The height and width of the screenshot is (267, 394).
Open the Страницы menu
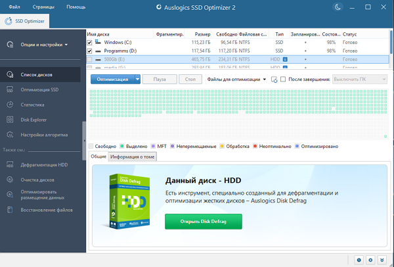pos(43,7)
